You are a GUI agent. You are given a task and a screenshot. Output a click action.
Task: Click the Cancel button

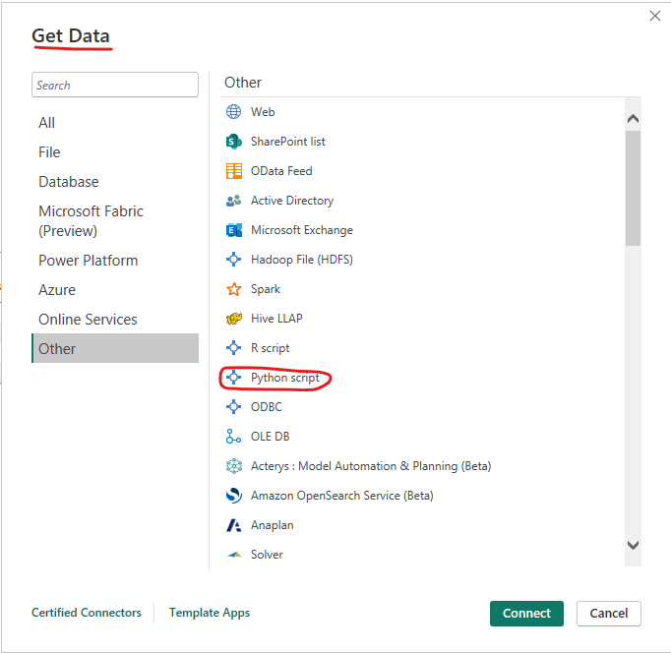pos(608,614)
